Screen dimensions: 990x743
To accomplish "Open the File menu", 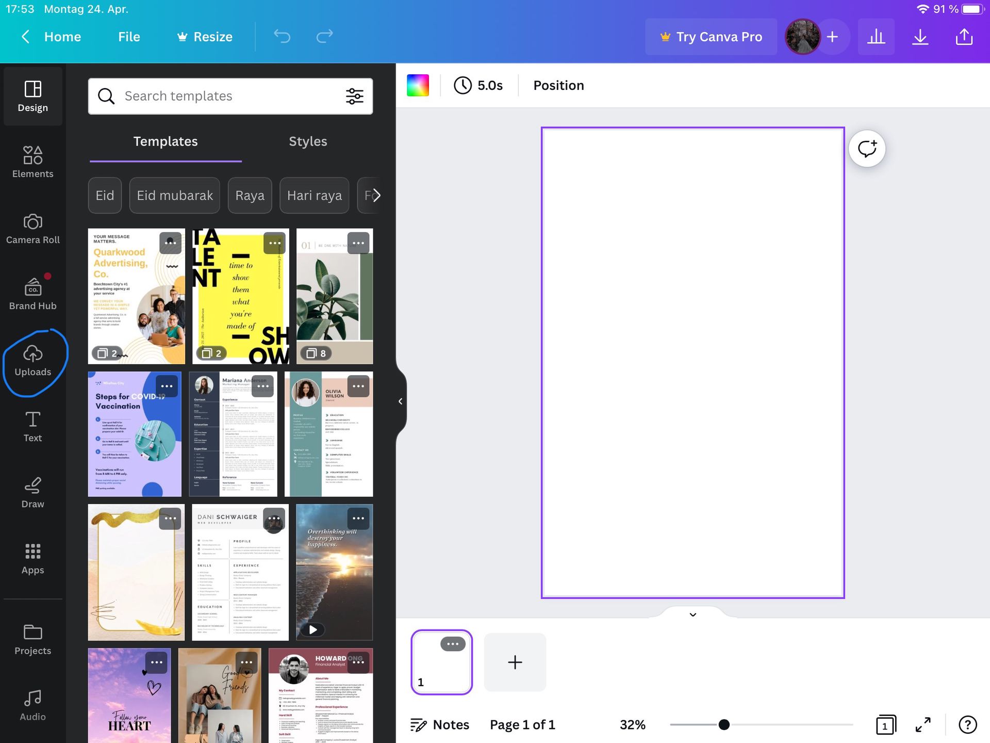I will 129,37.
